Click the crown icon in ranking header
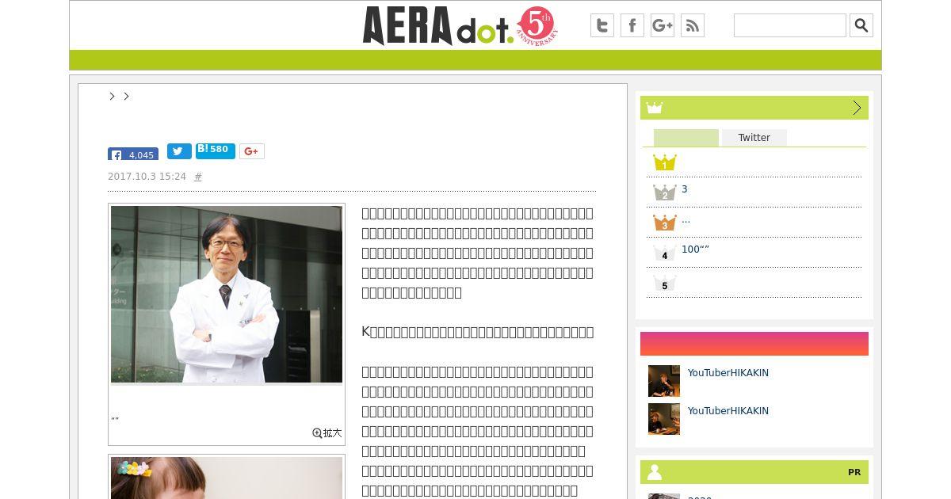Screen dimensions: 951x499 [x=655, y=108]
